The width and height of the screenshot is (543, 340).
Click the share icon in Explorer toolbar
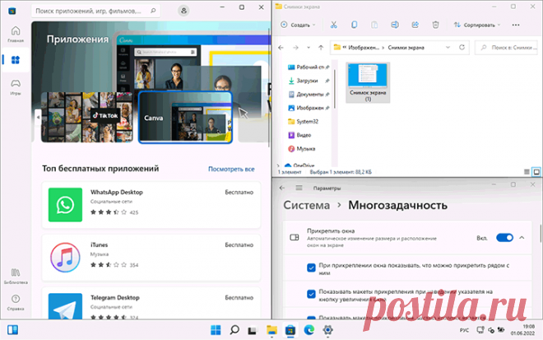click(415, 25)
